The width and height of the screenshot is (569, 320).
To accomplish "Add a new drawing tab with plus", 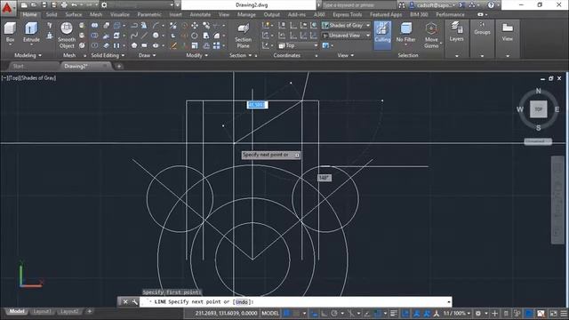I will (118, 66).
